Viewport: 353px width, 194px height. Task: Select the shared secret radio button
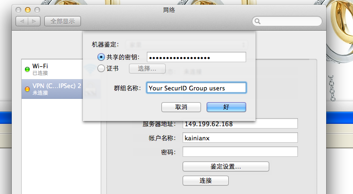[101, 57]
